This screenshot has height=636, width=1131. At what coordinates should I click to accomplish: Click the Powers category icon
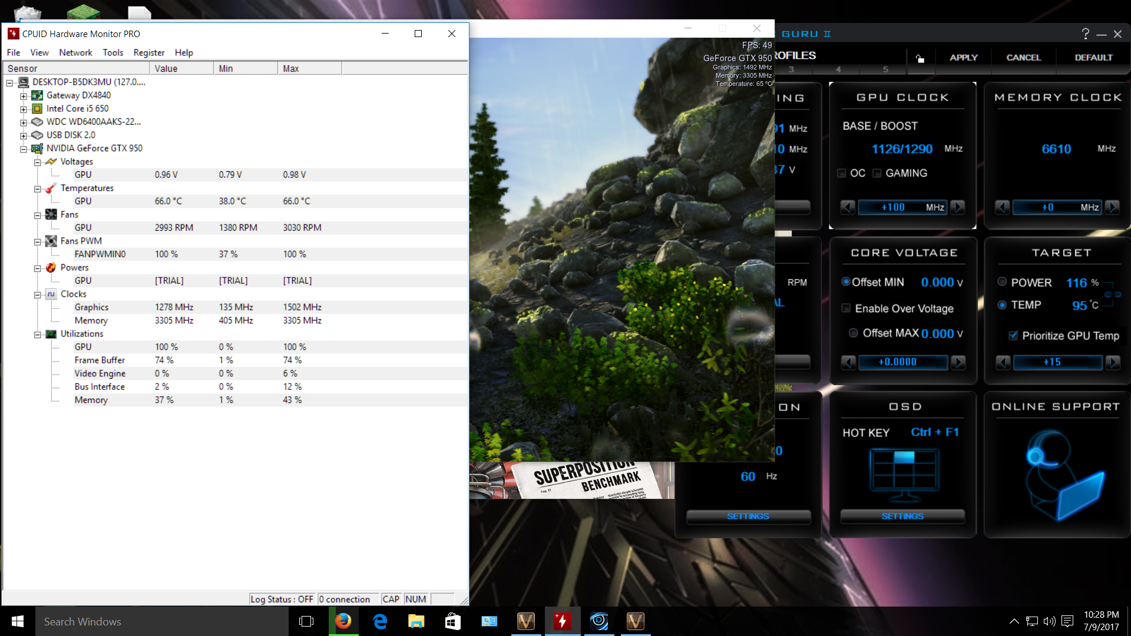pyautogui.click(x=51, y=267)
